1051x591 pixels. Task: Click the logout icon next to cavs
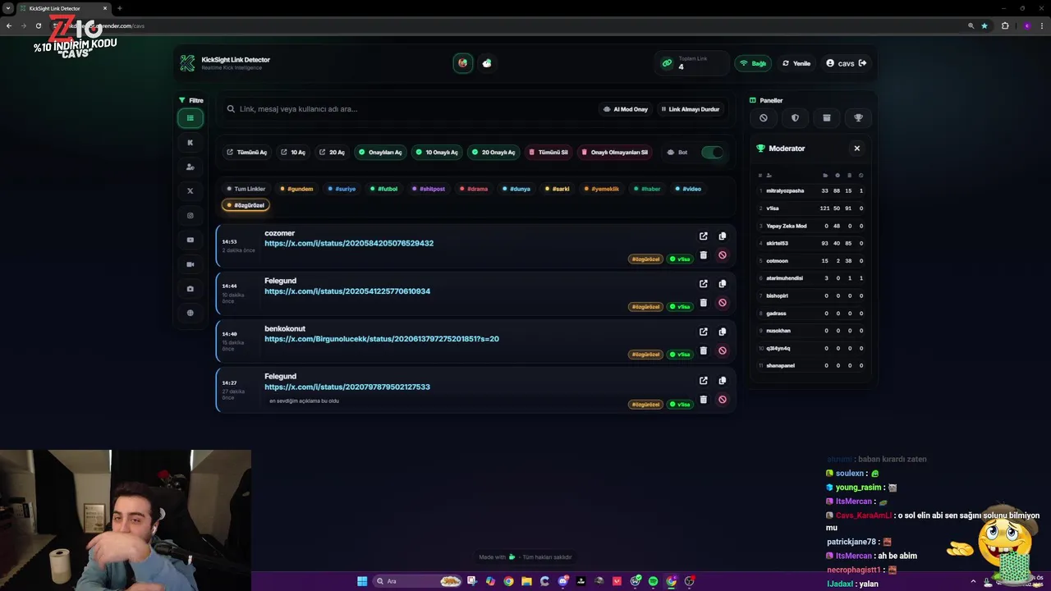coord(862,63)
